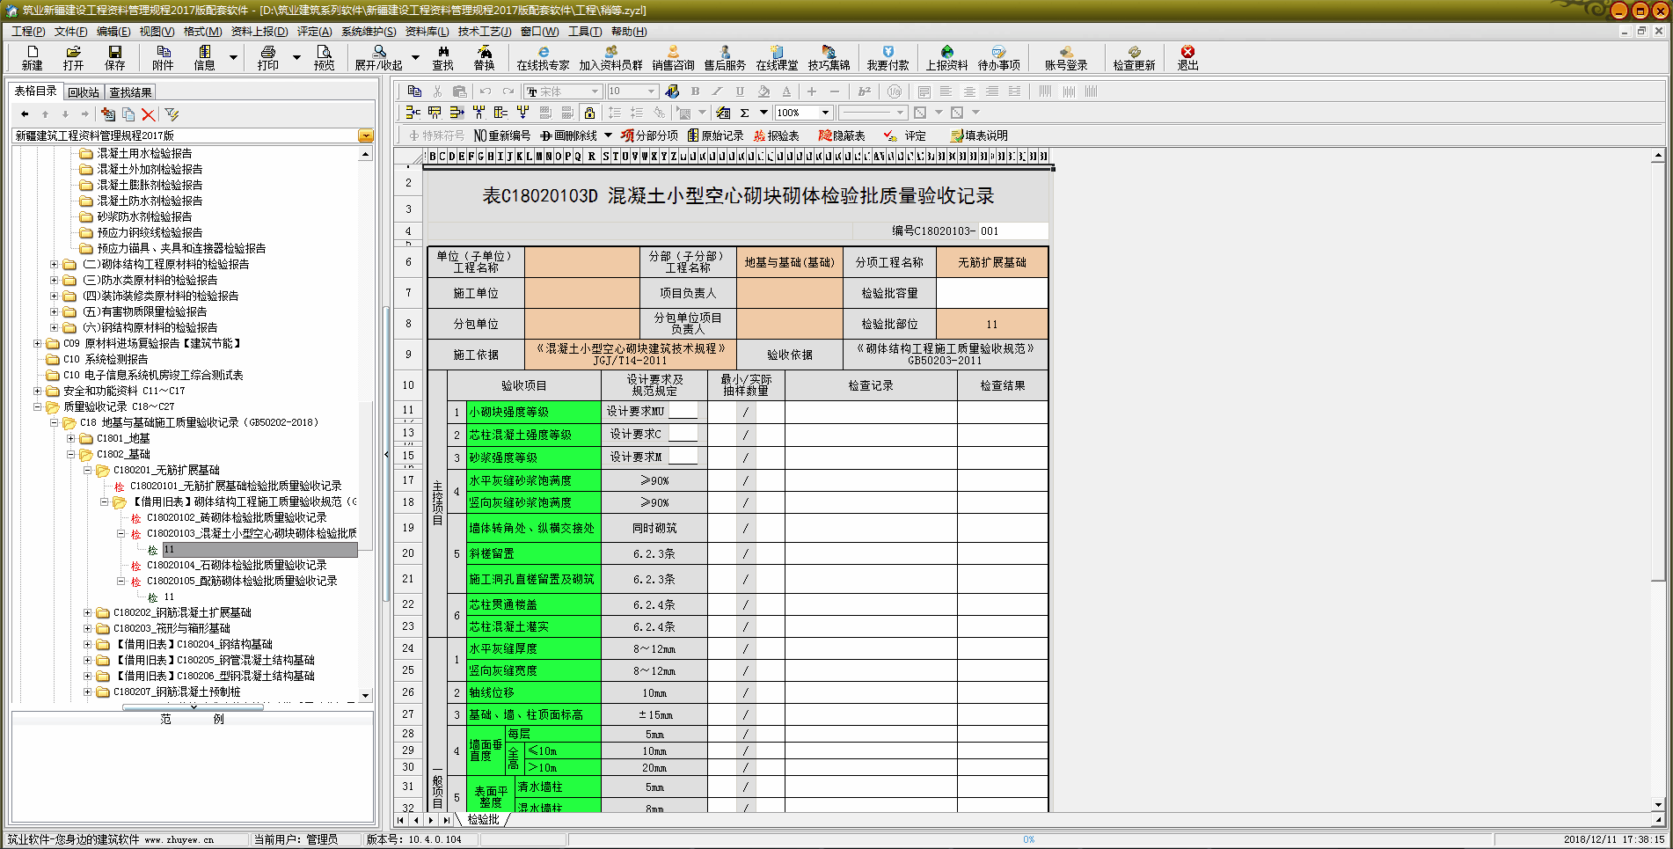Open the 附件 attachments tool
Screen dimensions: 1673x849
pyautogui.click(x=163, y=57)
